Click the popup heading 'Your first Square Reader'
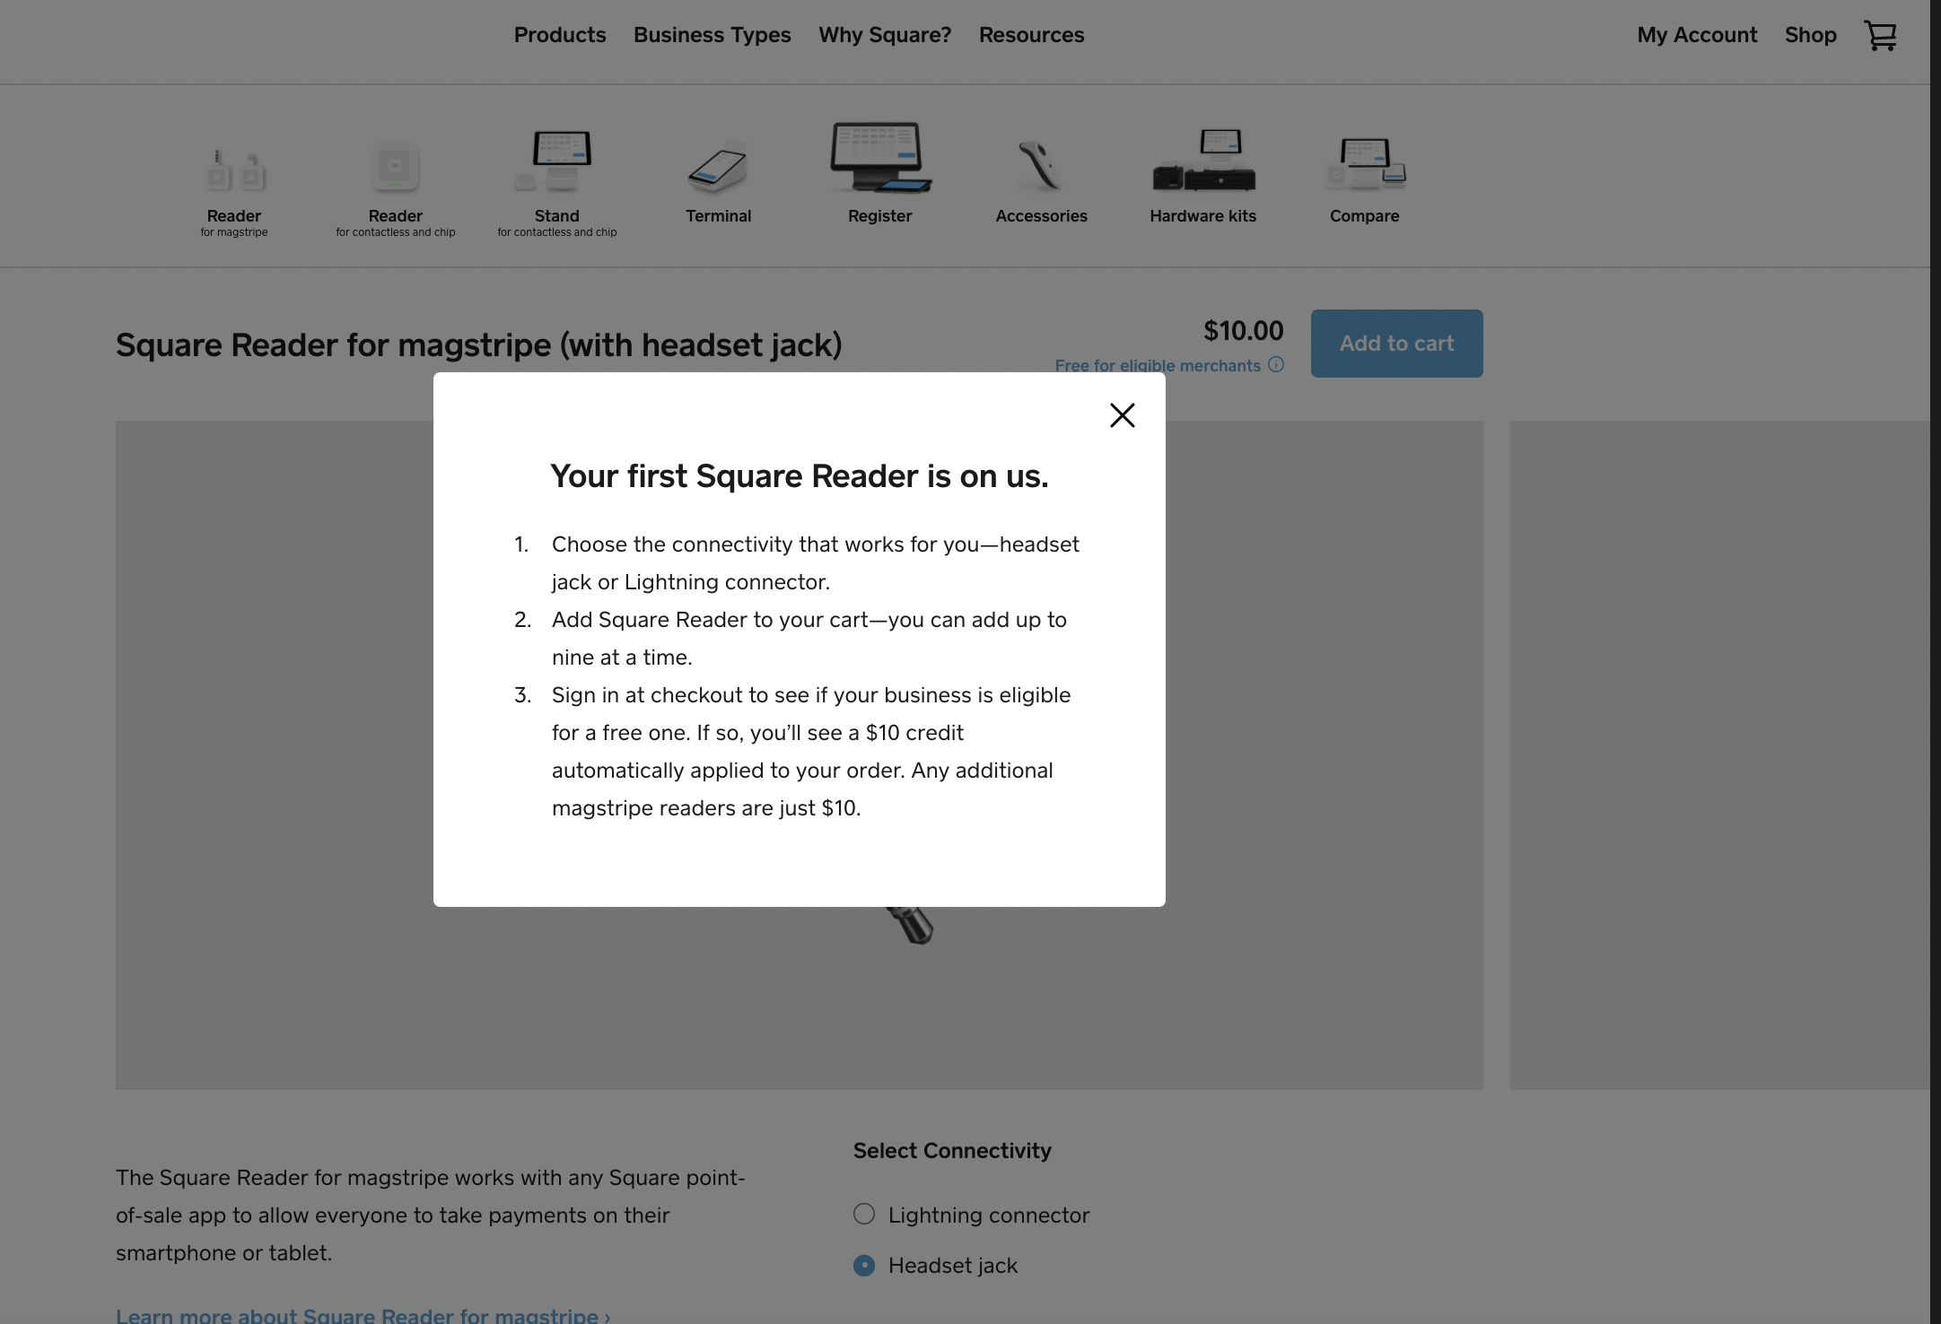The width and height of the screenshot is (1941, 1324). [x=800, y=475]
